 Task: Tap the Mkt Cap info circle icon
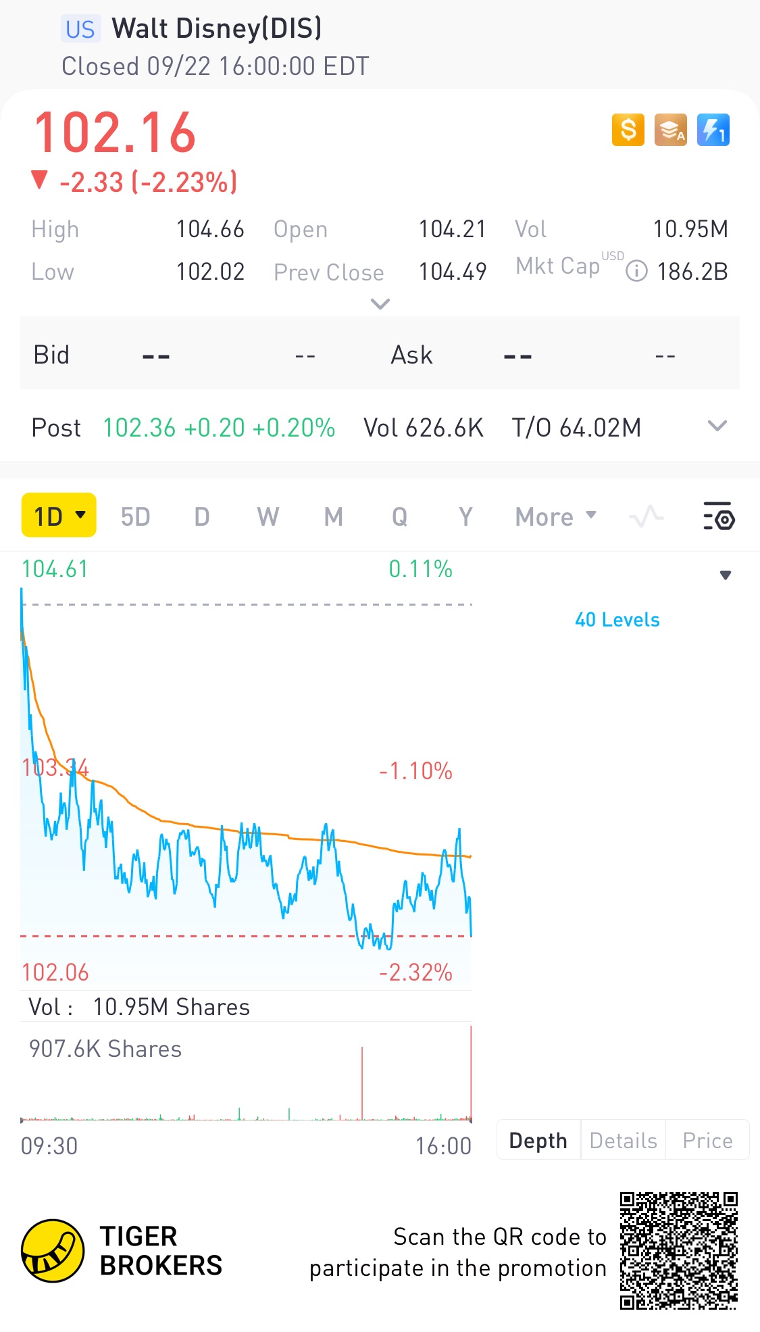pos(636,272)
